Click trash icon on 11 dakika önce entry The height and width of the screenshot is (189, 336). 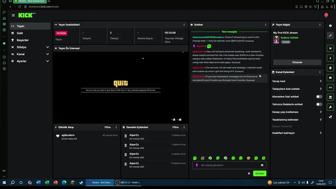(x=125, y=164)
